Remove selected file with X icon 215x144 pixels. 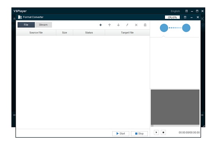pos(136,25)
